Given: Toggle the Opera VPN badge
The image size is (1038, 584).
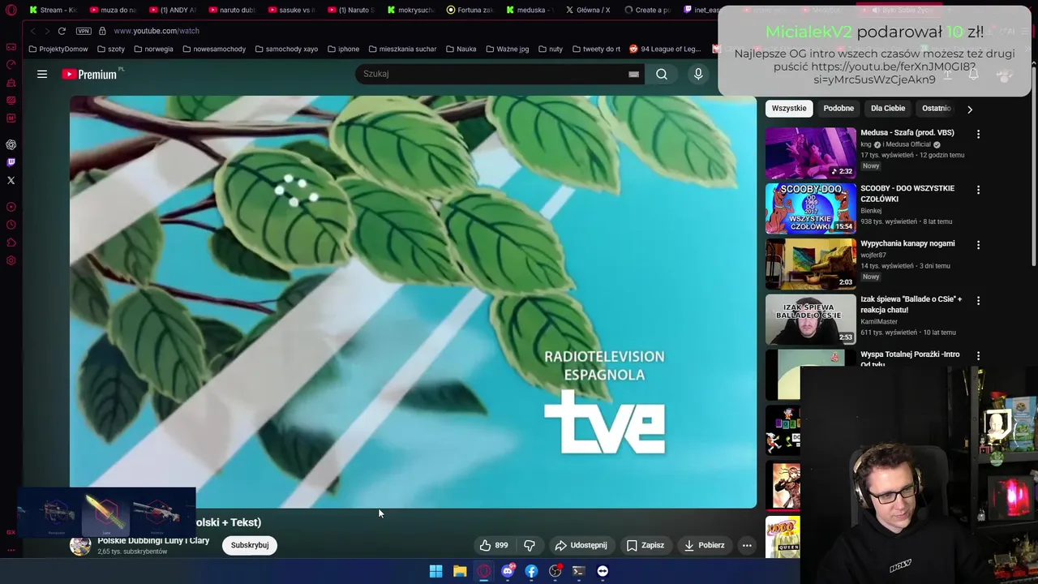Looking at the screenshot, I should click(84, 31).
